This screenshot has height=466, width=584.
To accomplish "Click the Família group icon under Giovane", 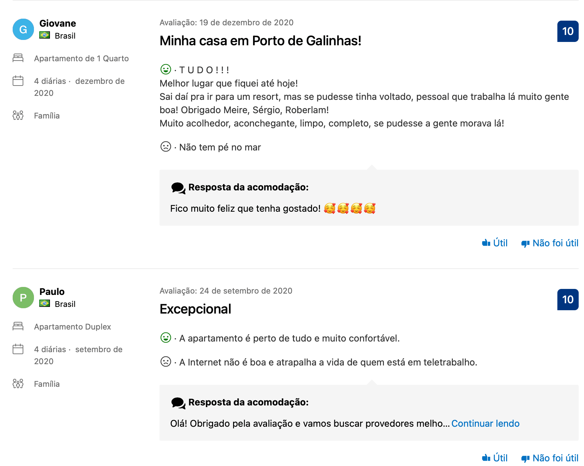I will tap(18, 116).
